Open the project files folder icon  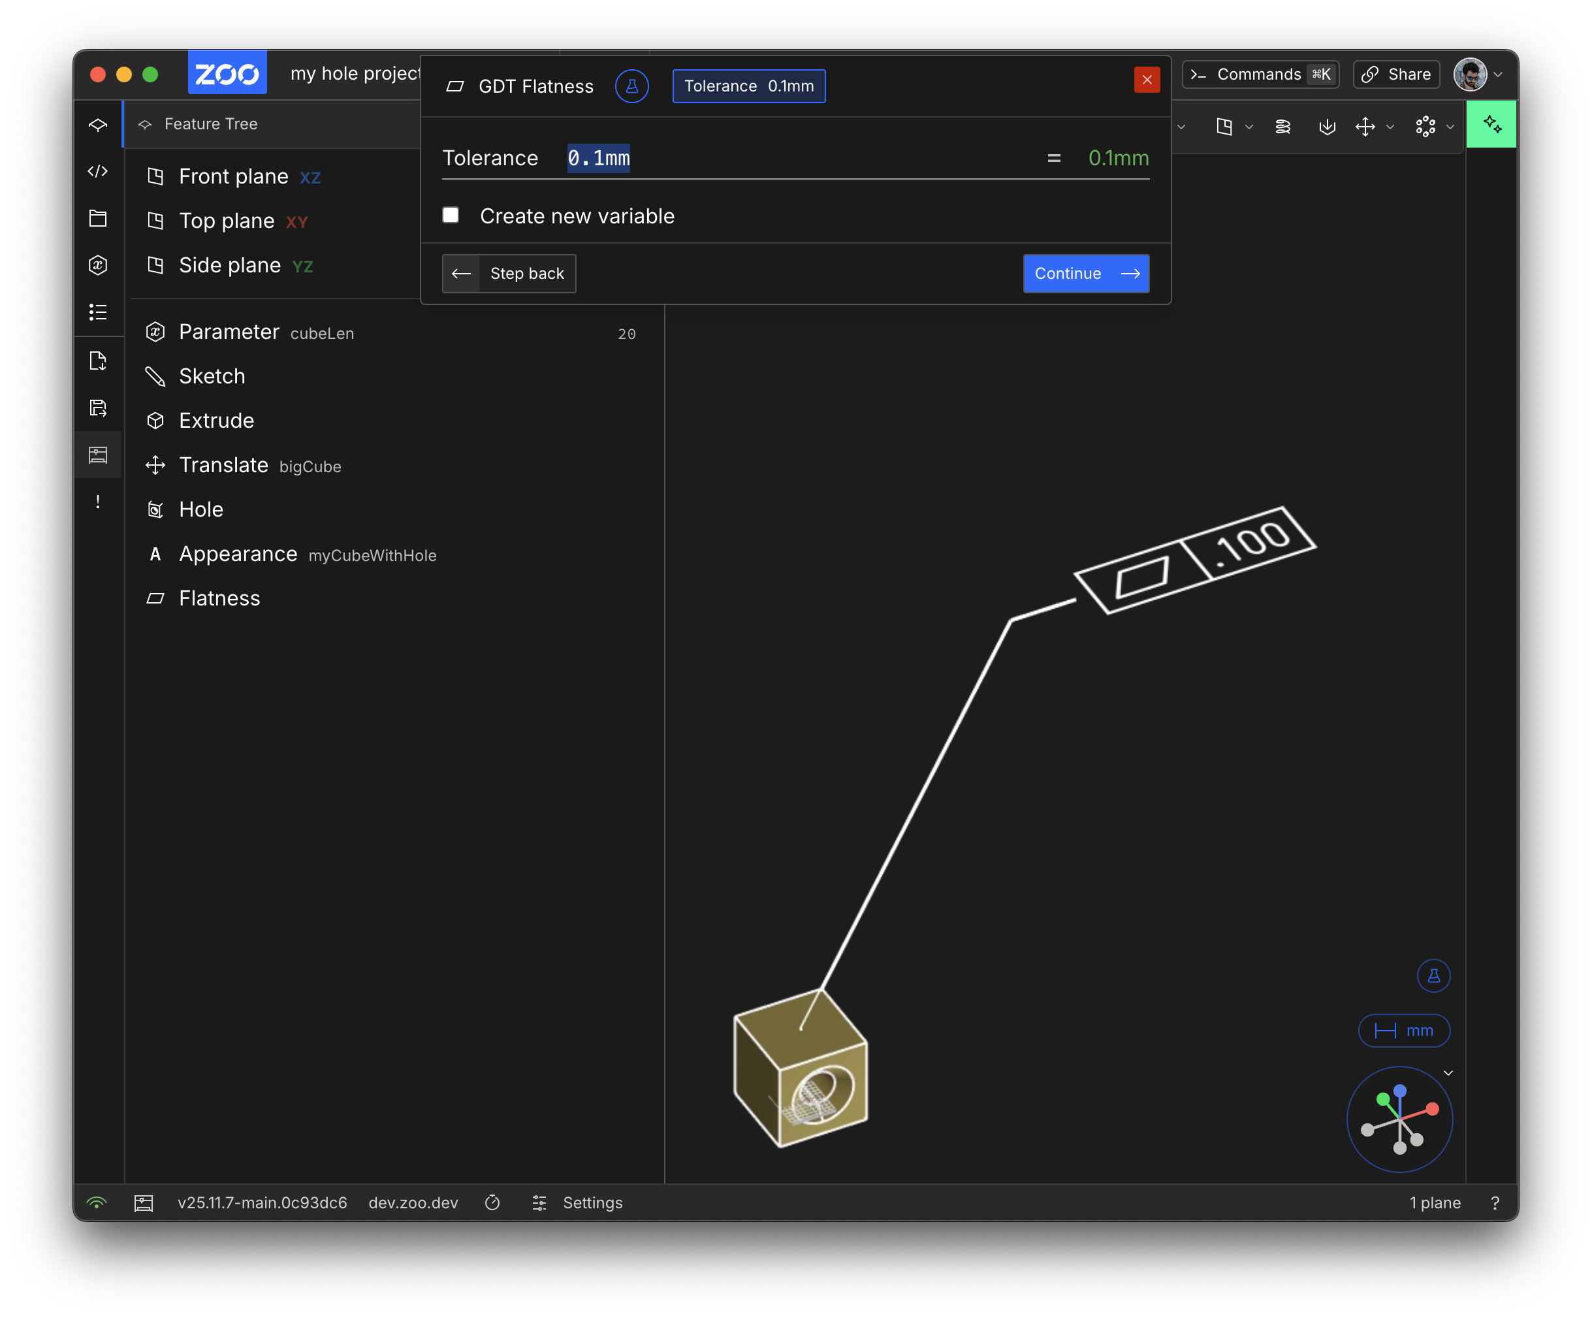tap(98, 218)
